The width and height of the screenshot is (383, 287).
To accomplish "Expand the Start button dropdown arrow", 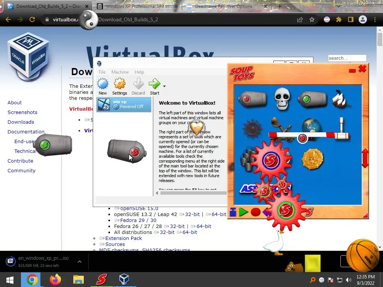I will tap(165, 86).
